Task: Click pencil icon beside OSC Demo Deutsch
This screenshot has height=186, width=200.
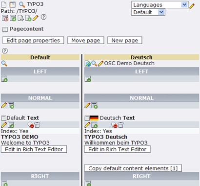Action: click(100, 63)
